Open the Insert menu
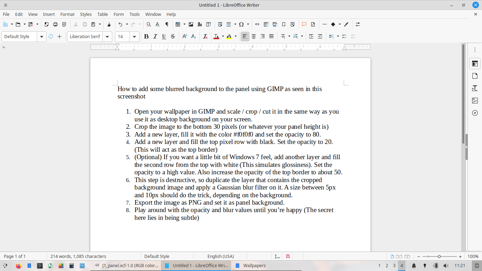This screenshot has width=482, height=271. 49,14
